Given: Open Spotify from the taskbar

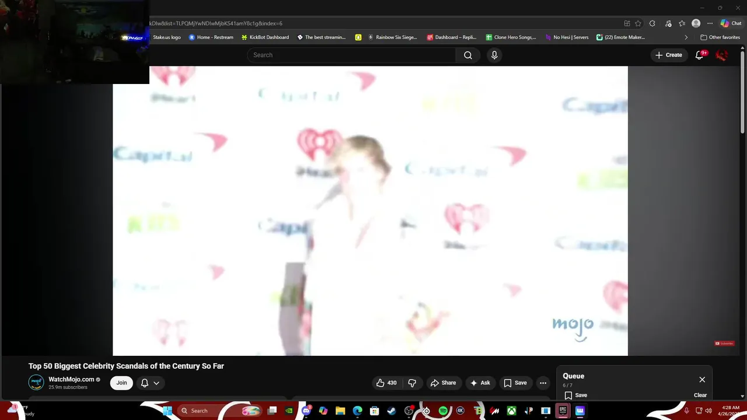Looking at the screenshot, I should [443, 411].
